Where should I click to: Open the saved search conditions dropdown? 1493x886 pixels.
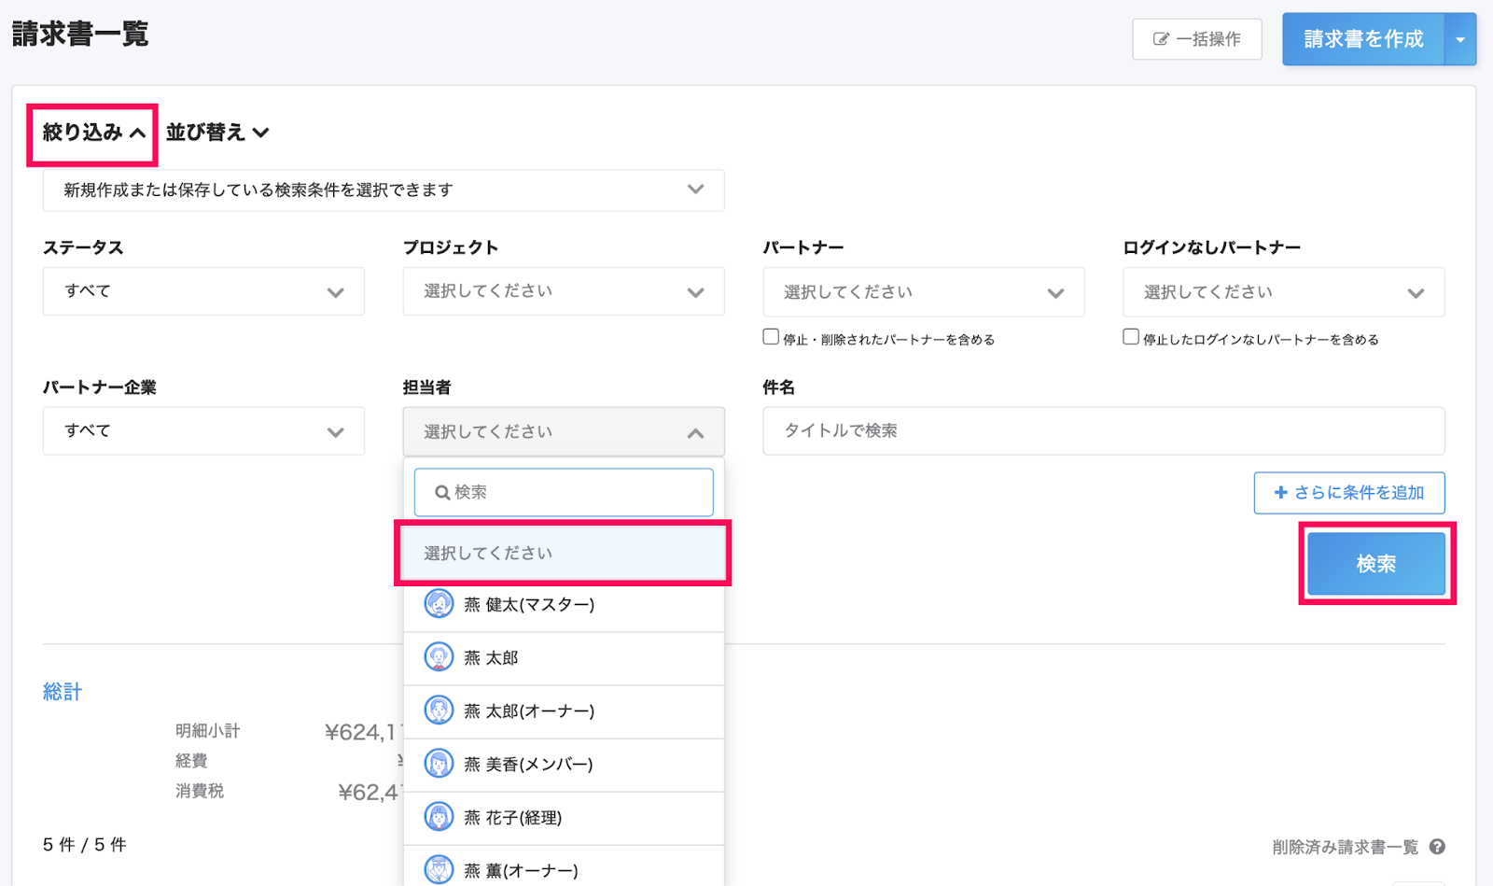pos(384,190)
